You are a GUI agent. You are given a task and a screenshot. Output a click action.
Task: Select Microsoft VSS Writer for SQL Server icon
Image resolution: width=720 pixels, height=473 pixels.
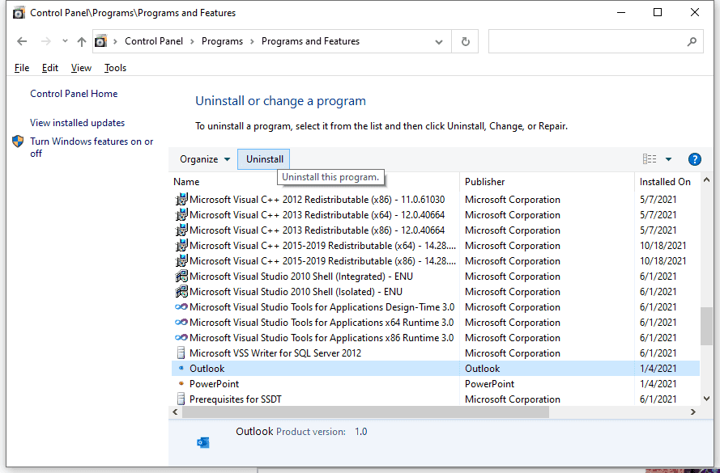click(x=181, y=353)
